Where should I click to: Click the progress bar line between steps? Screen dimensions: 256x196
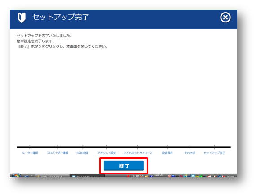124,147
